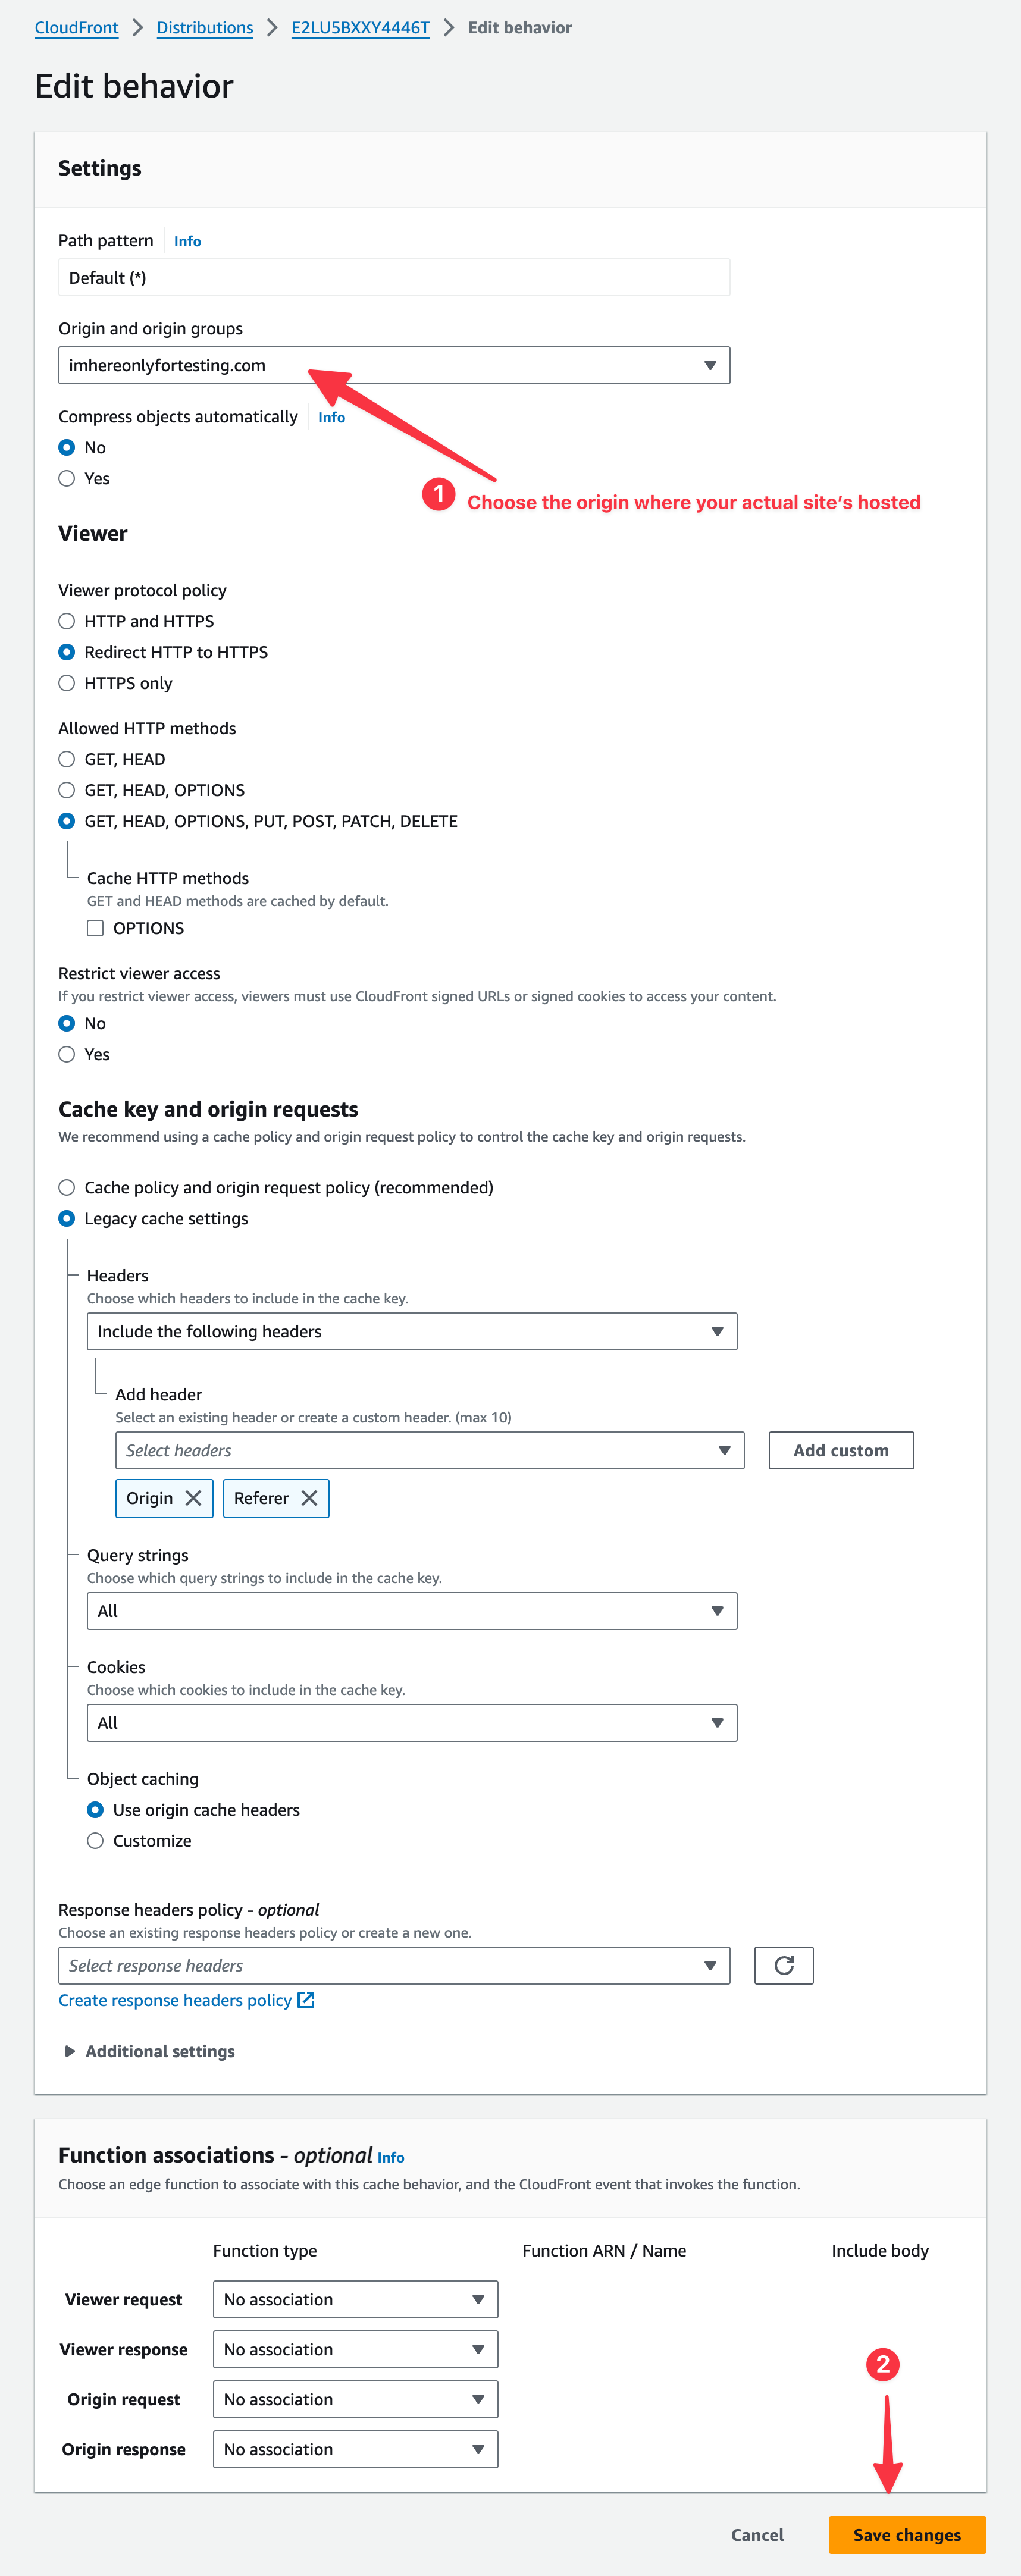Screen dimensions: 1021x2576
Task: Enable caching for OPTIONS method
Action: 95,928
